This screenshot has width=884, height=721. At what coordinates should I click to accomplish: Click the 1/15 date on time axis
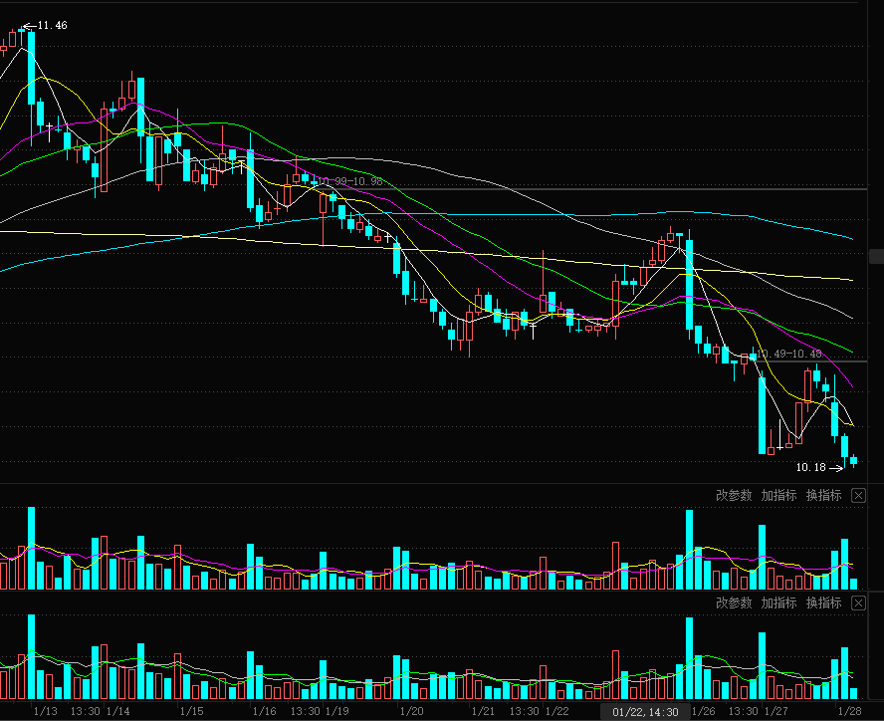192,711
